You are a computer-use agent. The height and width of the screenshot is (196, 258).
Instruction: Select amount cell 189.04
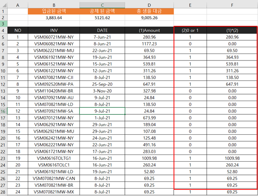(149, 125)
